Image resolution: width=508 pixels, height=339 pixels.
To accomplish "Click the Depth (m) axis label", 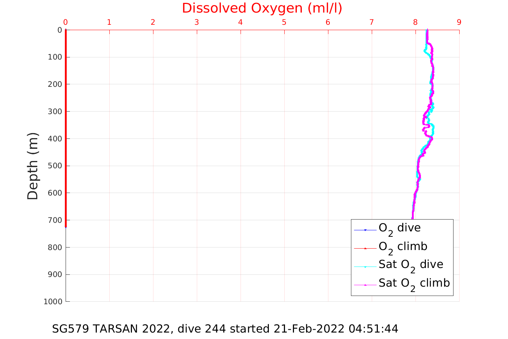I will pos(33,166).
